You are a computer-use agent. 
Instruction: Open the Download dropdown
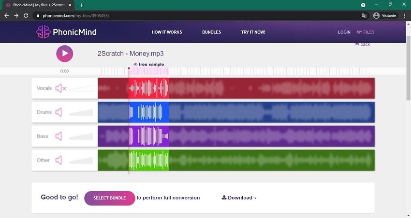(239, 198)
